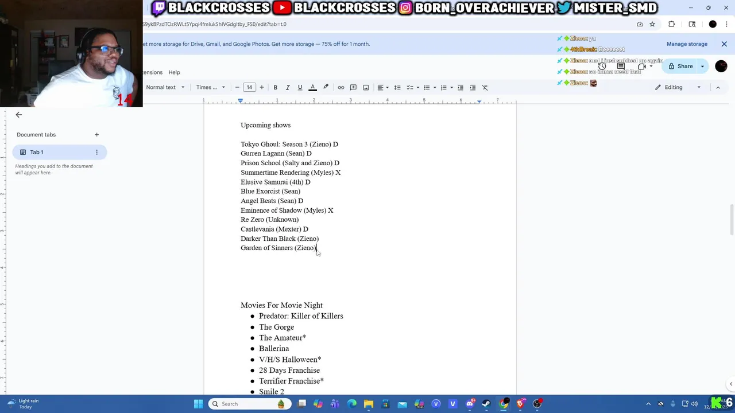Toggle underline formatting in the toolbar

click(x=300, y=87)
